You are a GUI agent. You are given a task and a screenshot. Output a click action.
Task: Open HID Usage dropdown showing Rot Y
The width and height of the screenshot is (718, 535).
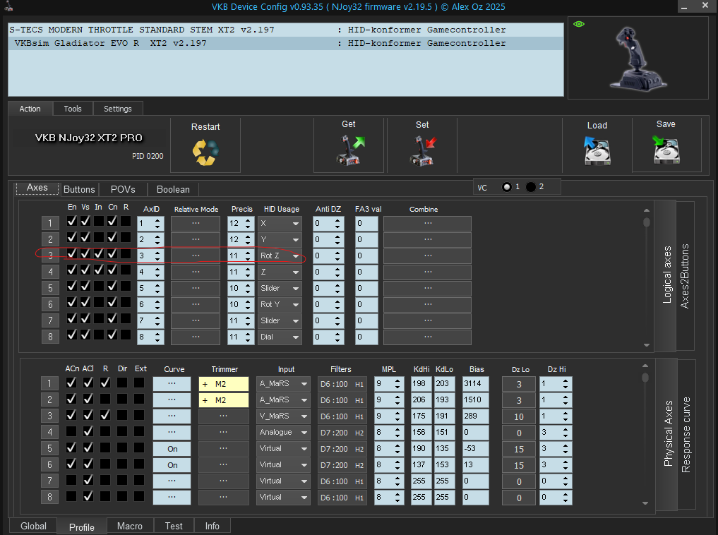[280, 304]
